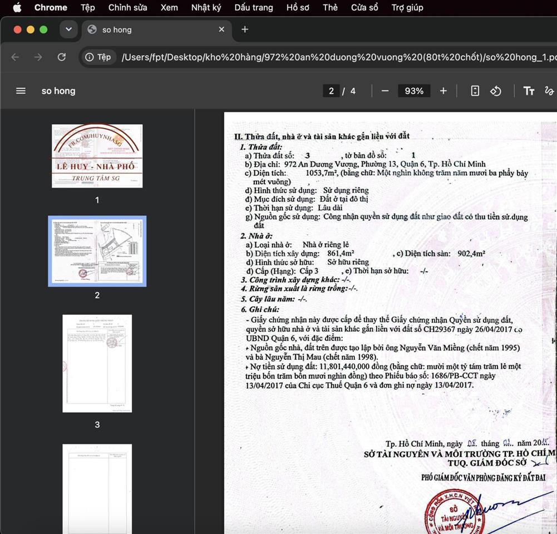Open page 3 thumbnail
Screen dimensions: 557x534
[x=97, y=364]
